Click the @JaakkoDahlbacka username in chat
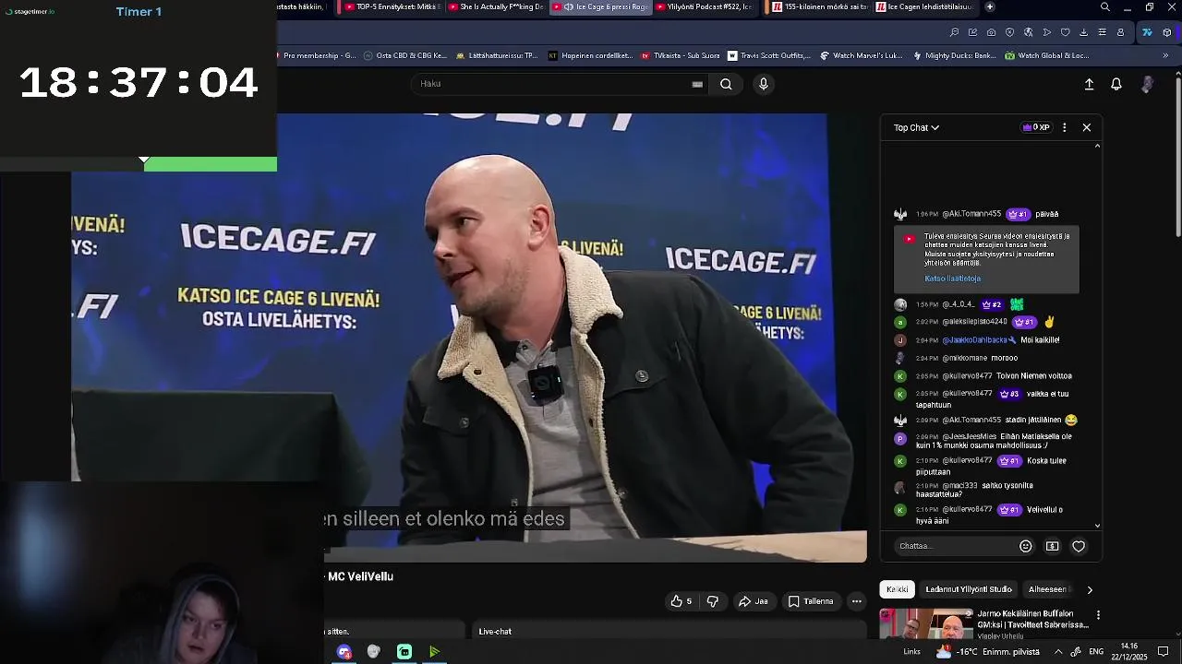The height and width of the screenshot is (664, 1182). [x=974, y=340]
